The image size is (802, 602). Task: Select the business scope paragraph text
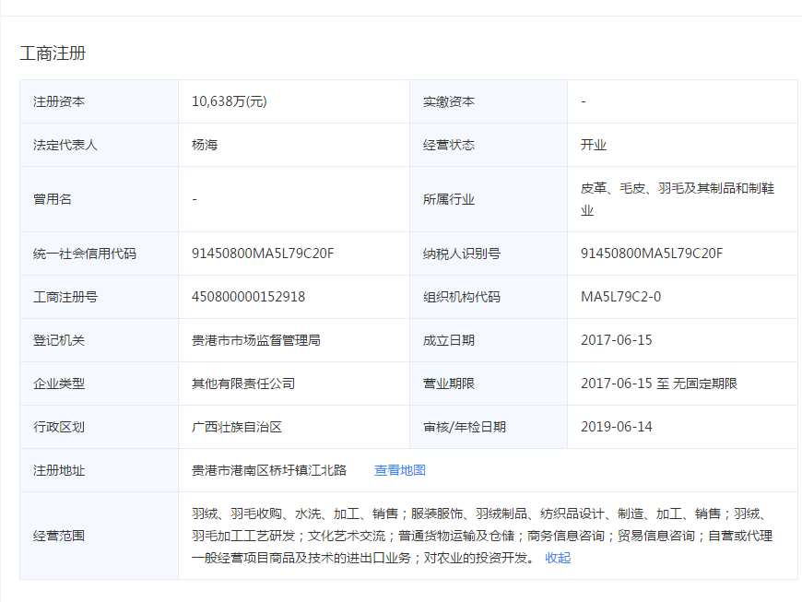482,536
